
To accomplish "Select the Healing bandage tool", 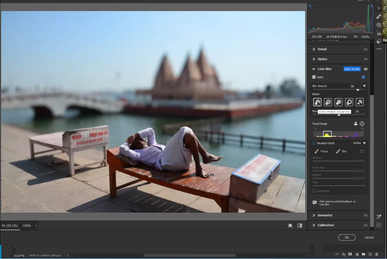I will click(x=379, y=17).
